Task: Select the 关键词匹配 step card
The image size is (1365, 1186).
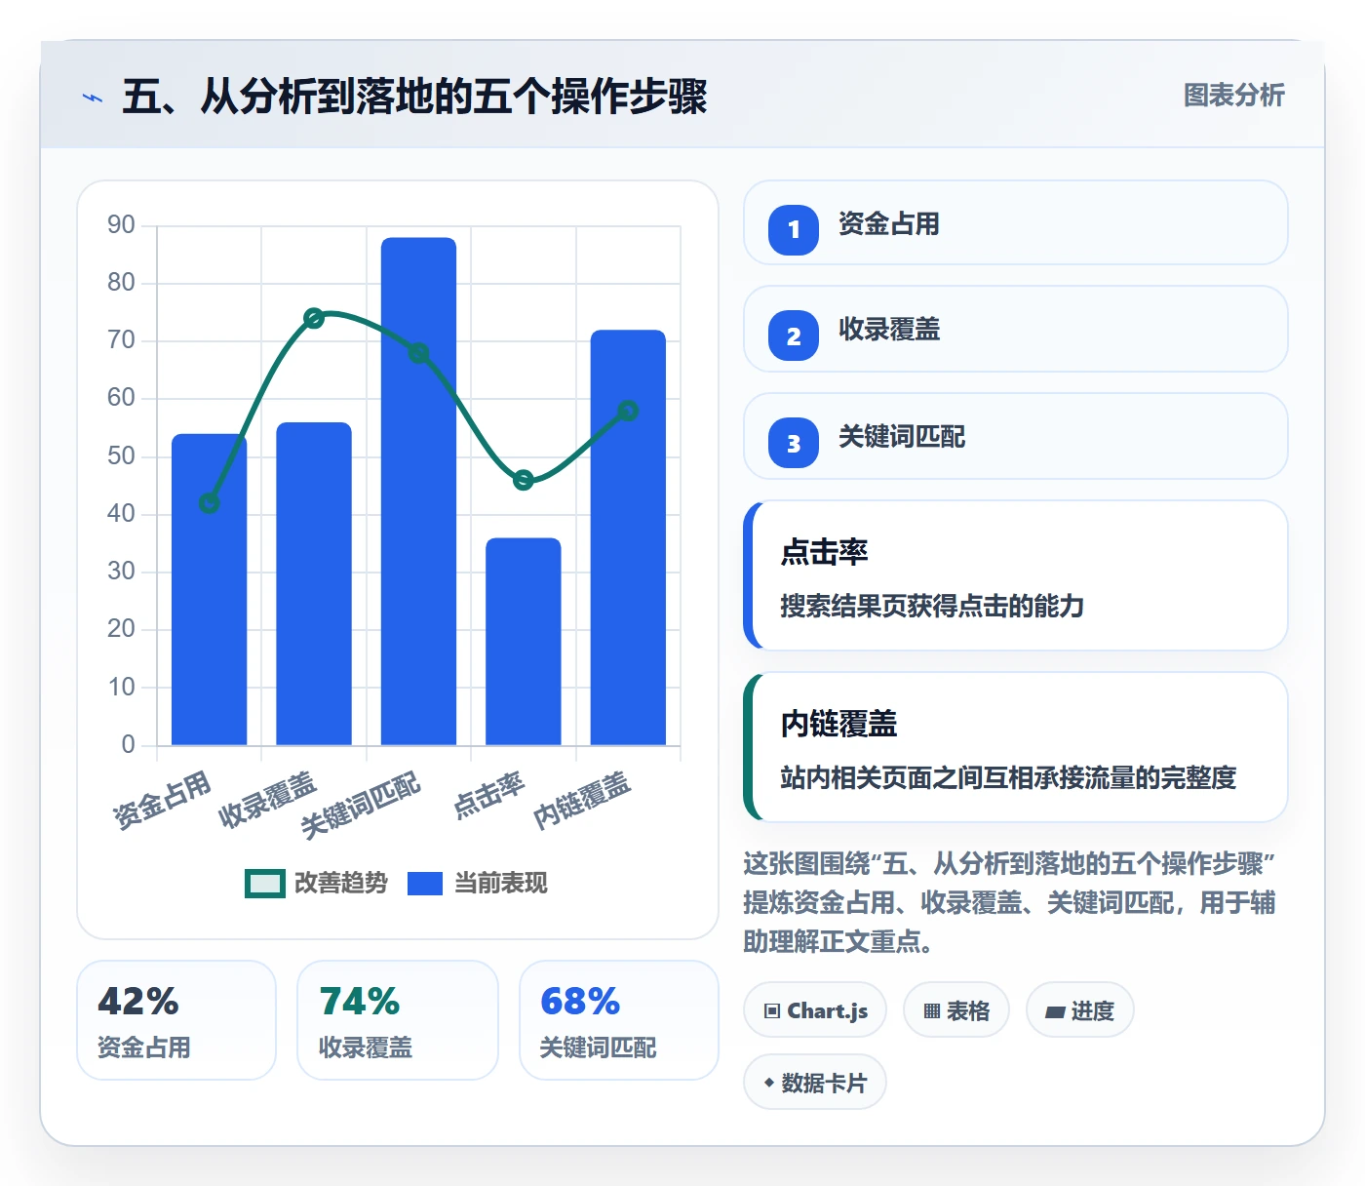Action: point(1016,436)
